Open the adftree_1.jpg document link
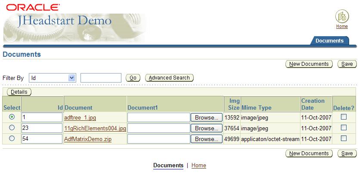Image resolution: width=359 pixels, height=175 pixels. tap(80, 118)
